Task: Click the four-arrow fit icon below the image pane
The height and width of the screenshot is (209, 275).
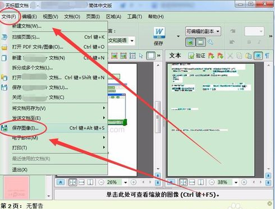Action: tap(73, 182)
